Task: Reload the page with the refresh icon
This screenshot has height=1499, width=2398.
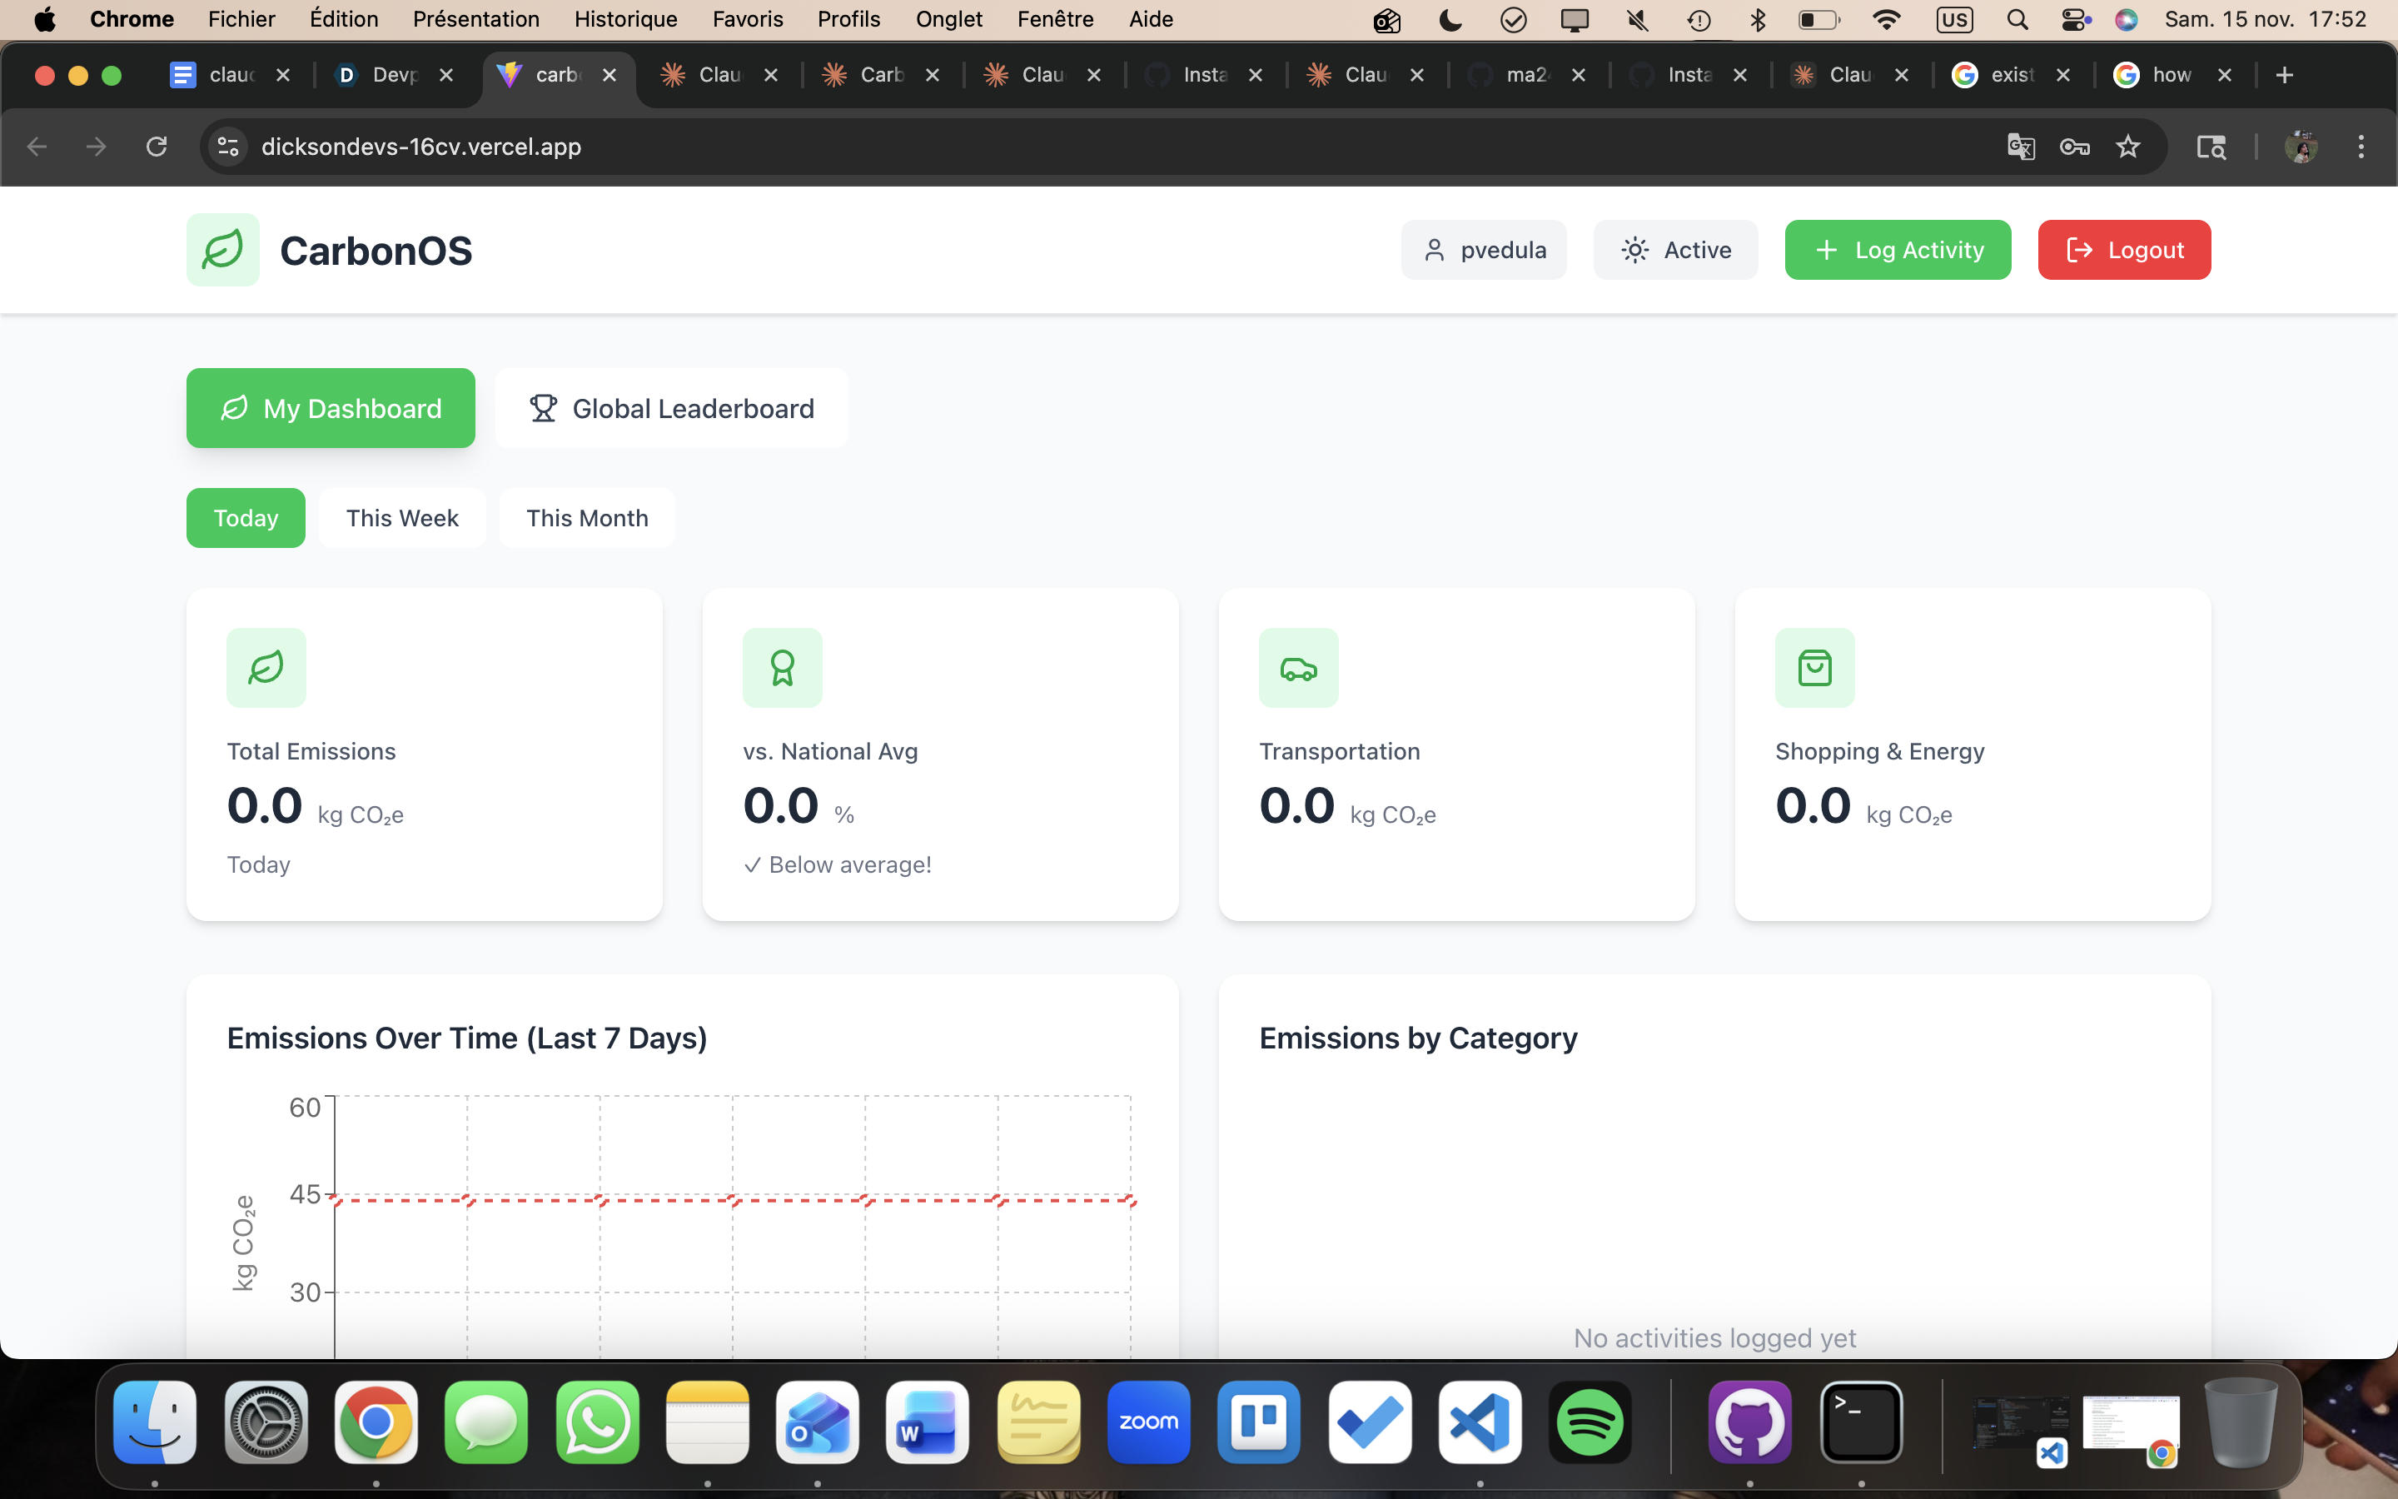Action: tap(157, 147)
